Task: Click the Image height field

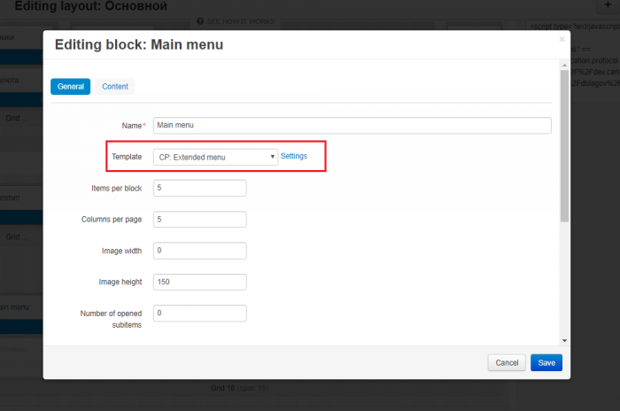Action: point(200,282)
